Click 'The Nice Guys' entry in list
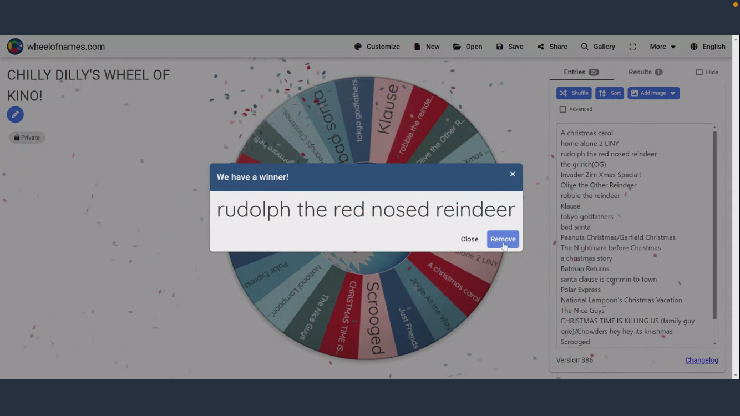The image size is (740, 416). (x=582, y=311)
